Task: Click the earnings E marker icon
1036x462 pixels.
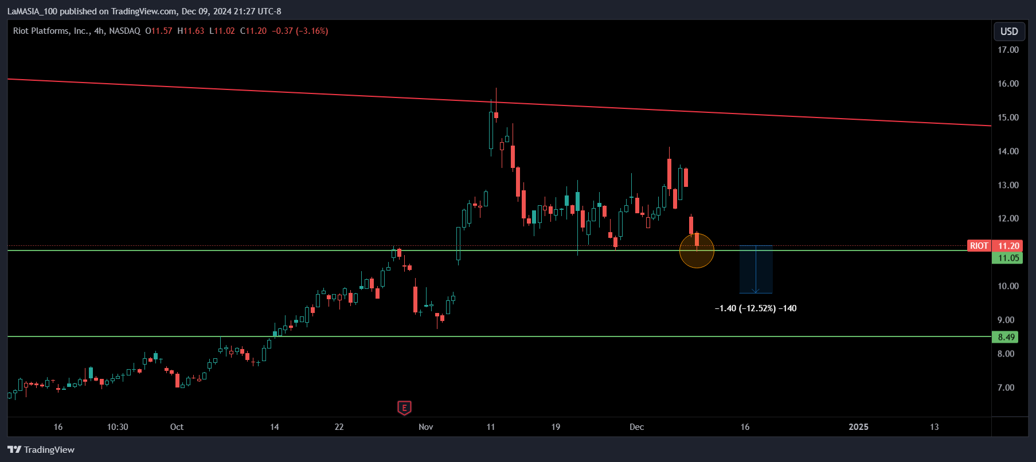Action: click(x=404, y=408)
